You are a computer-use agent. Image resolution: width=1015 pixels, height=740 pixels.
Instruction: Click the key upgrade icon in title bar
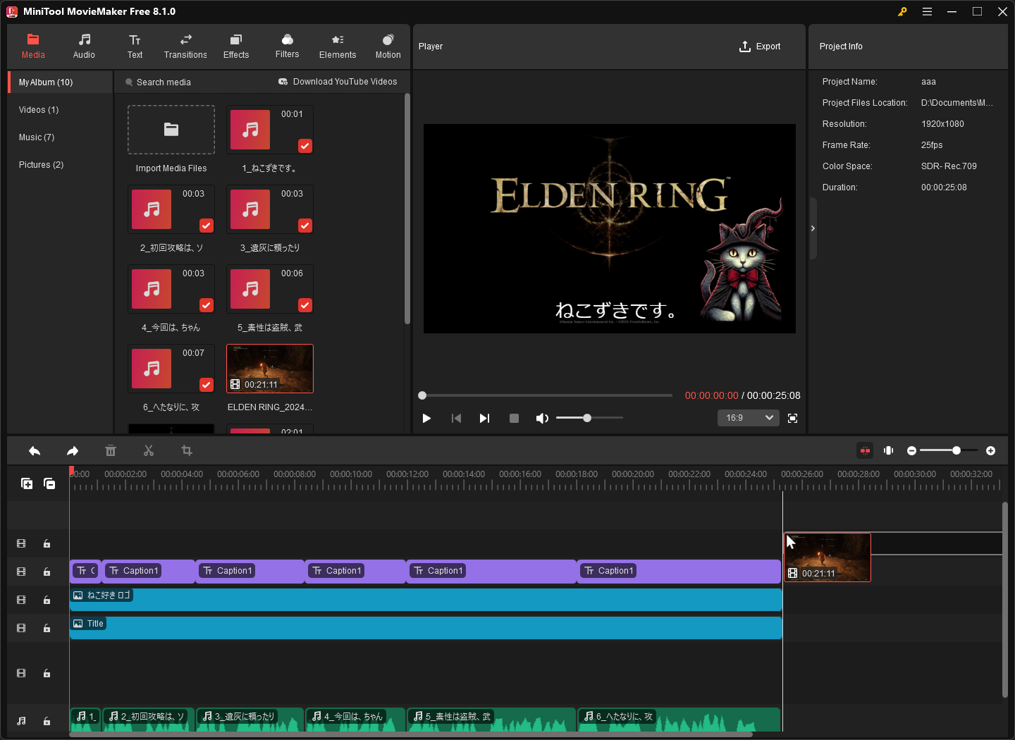point(902,11)
